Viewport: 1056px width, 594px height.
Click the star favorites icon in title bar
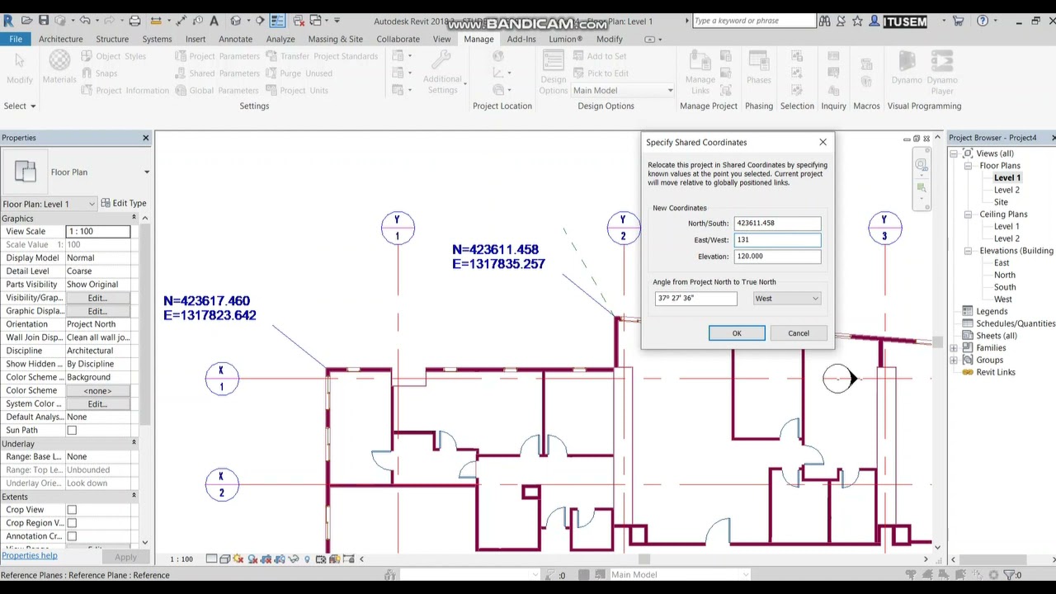click(857, 21)
